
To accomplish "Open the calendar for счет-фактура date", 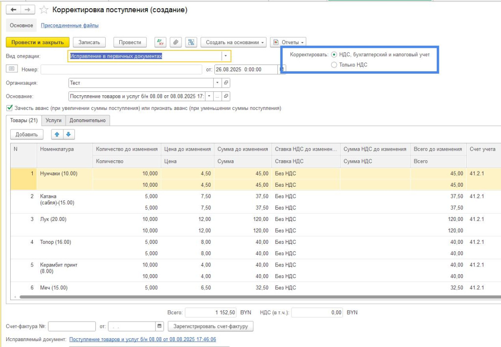I will 159,326.
